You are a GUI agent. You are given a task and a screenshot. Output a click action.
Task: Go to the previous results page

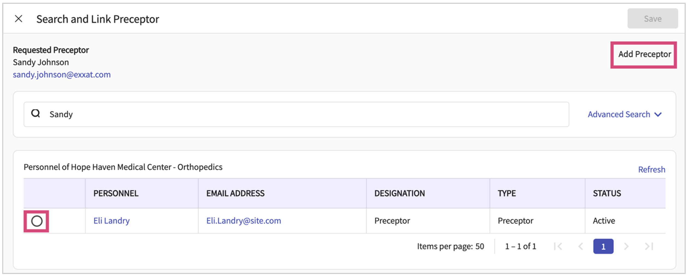point(581,246)
